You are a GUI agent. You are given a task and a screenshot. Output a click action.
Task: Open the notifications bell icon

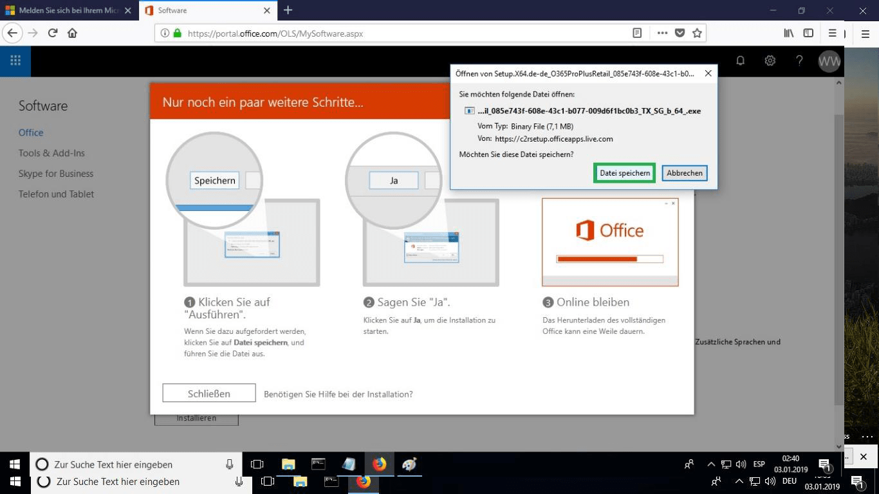(x=741, y=60)
